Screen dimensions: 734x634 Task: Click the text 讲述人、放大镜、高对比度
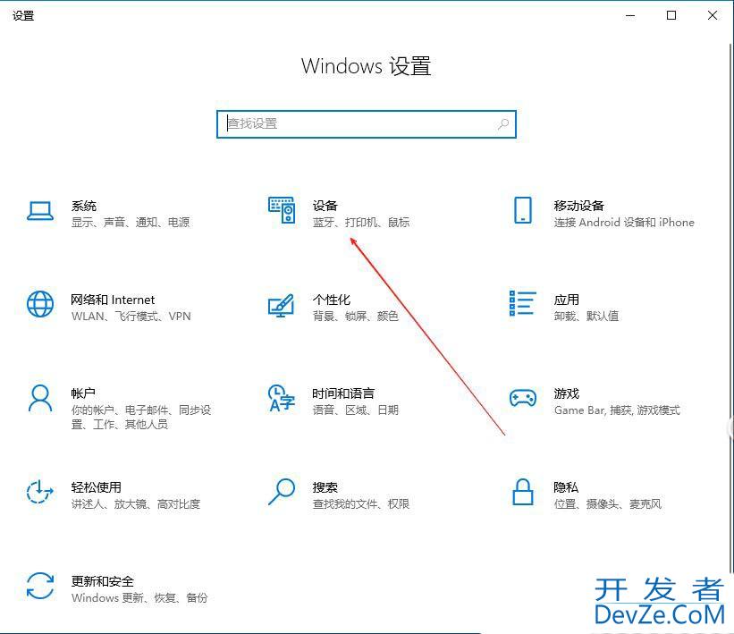click(x=136, y=503)
